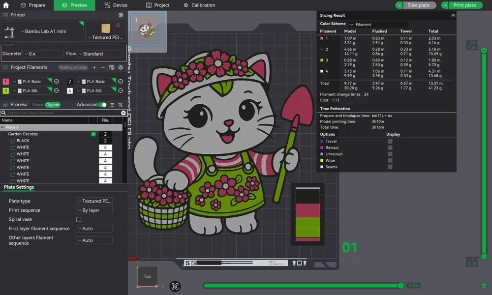Screen dimensions: 492x295
Task: Open layers icon at bottom right
Action: (484, 286)
